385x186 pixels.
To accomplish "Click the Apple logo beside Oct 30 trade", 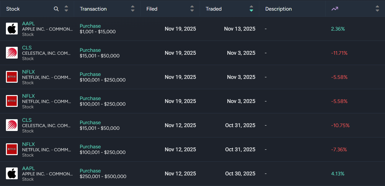I will click(12, 174).
